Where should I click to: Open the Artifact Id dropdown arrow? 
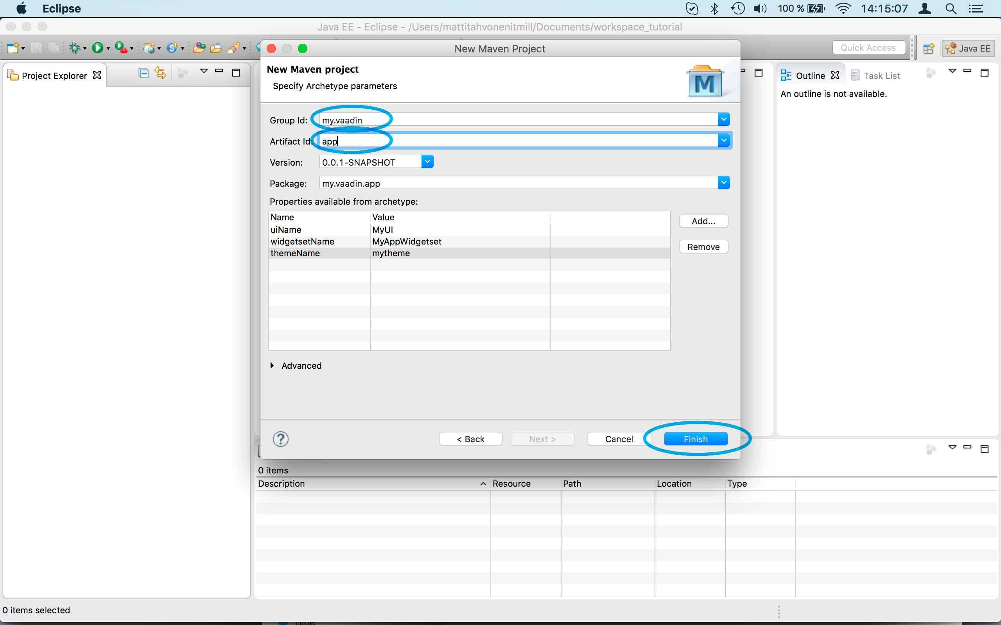click(724, 141)
